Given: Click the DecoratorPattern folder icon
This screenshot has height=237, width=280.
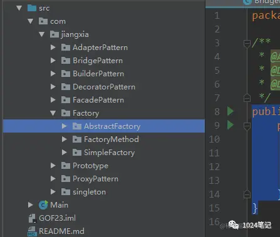Looking at the screenshot, I should point(66,87).
